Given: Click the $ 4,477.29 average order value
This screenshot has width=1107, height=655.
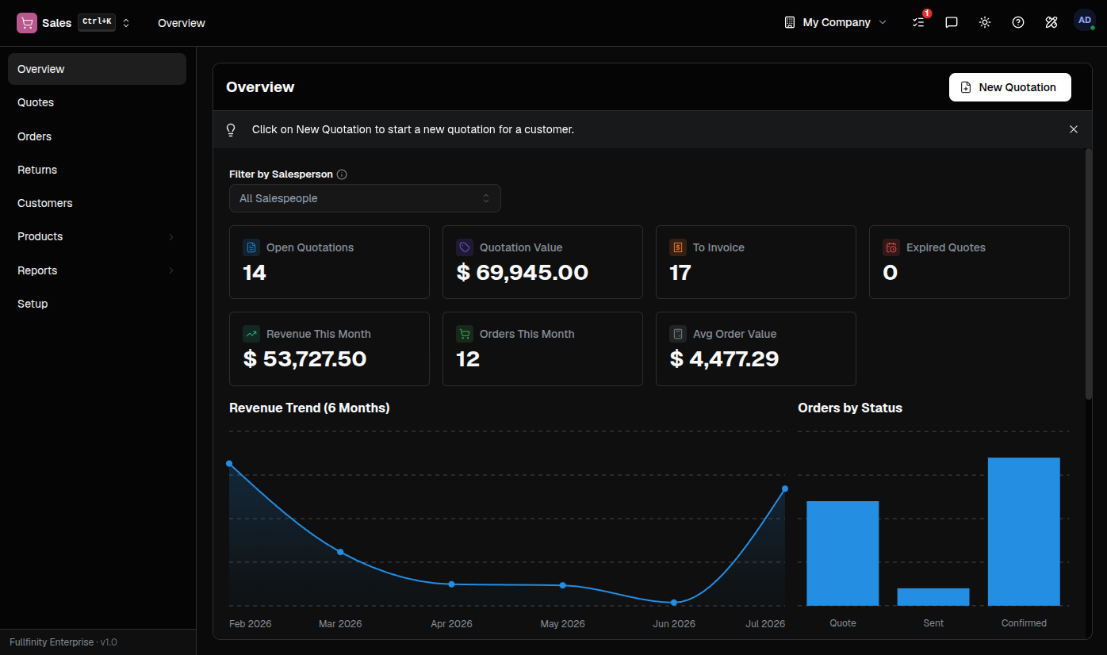Looking at the screenshot, I should coord(725,359).
